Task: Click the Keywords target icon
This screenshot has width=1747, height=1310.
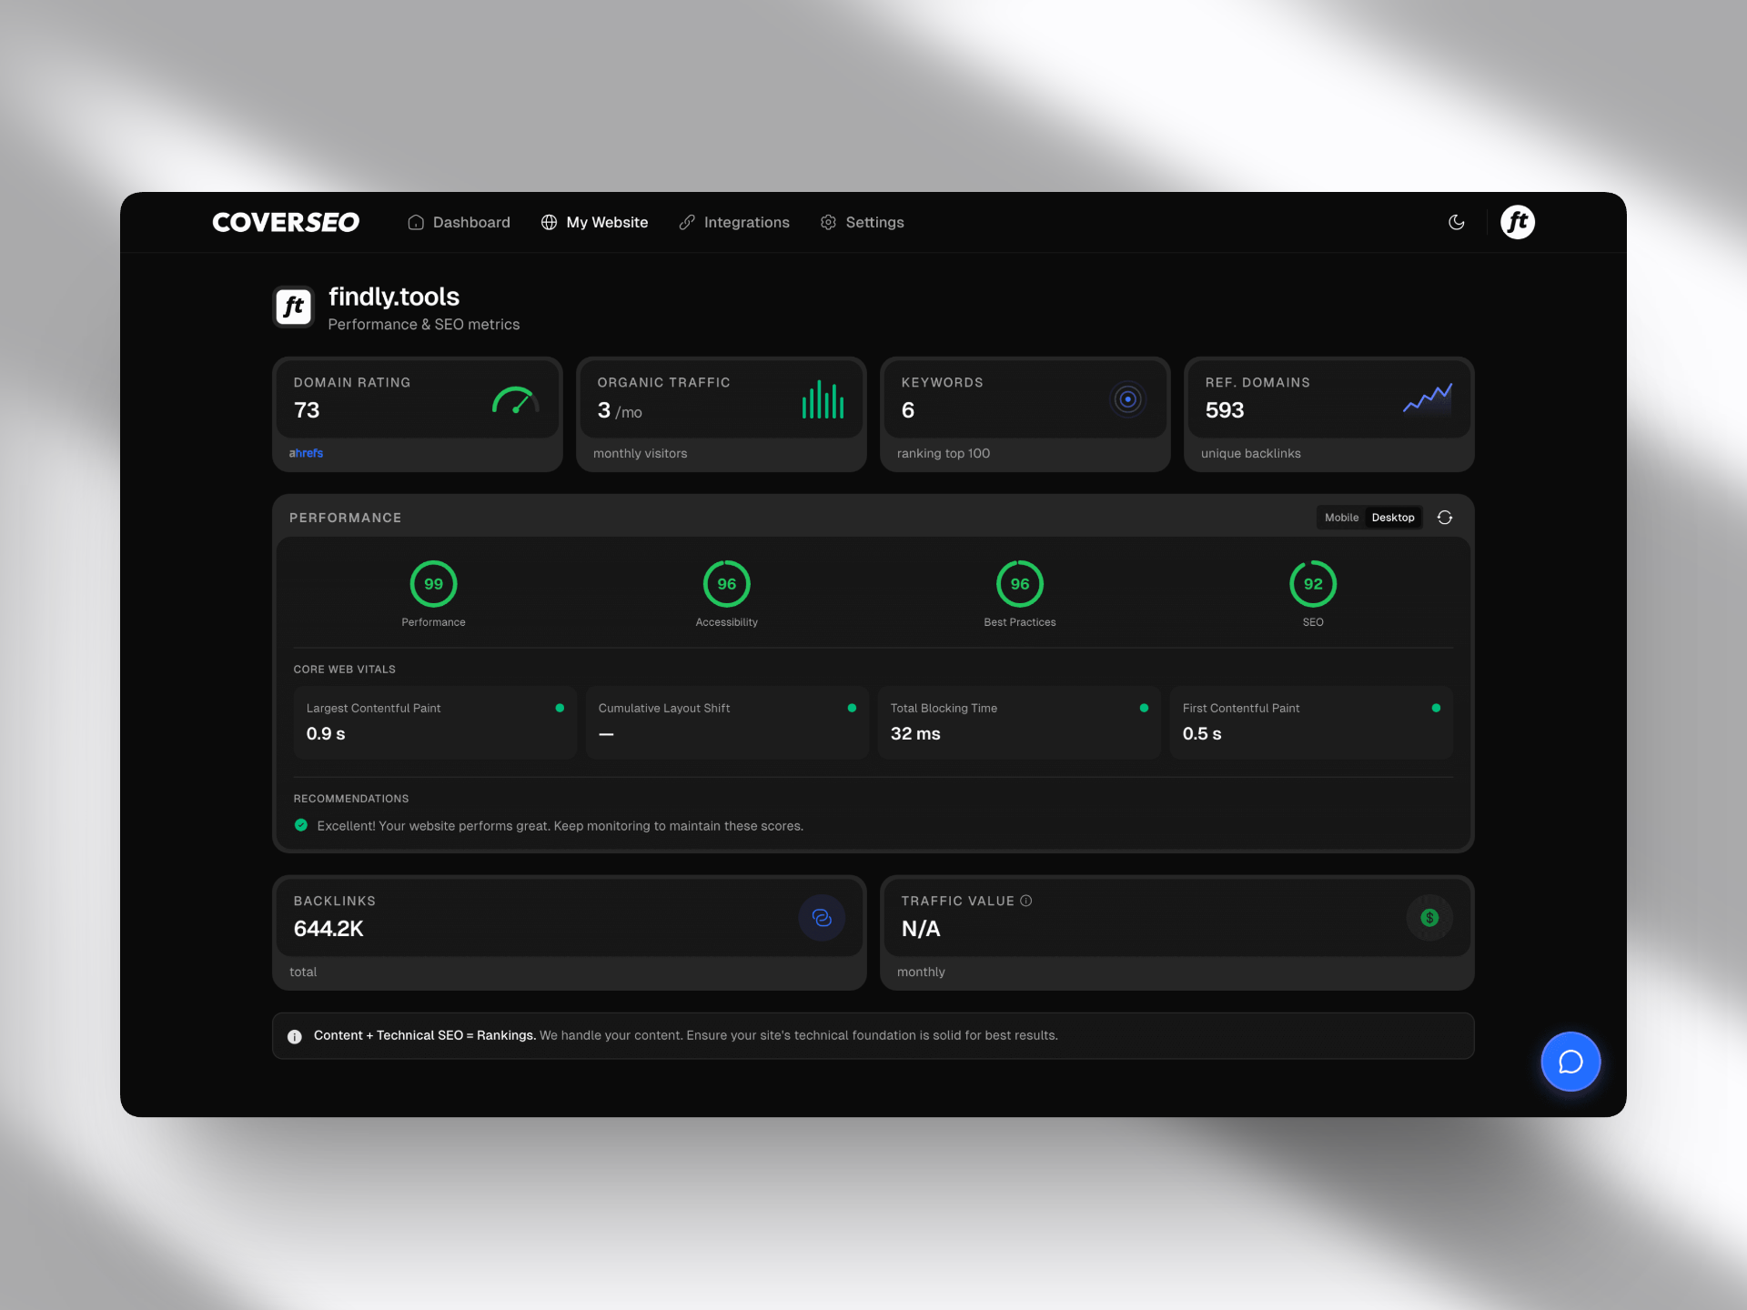Action: pyautogui.click(x=1128, y=398)
